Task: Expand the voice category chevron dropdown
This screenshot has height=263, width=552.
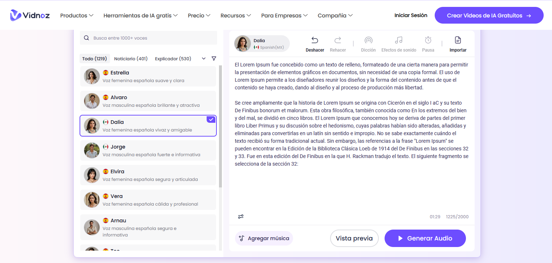Action: (x=204, y=58)
